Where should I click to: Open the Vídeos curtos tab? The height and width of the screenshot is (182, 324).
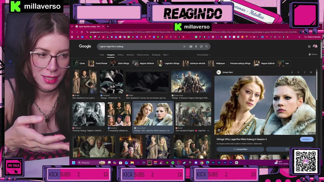[x=143, y=55]
